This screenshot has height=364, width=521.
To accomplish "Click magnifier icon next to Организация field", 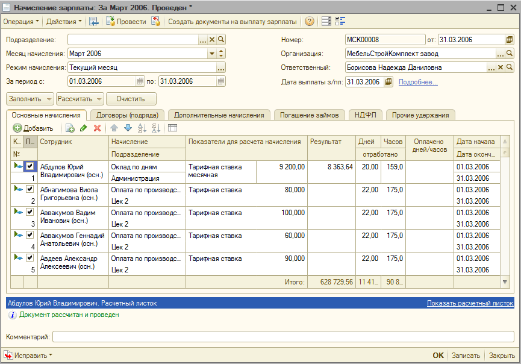I will [x=510, y=54].
